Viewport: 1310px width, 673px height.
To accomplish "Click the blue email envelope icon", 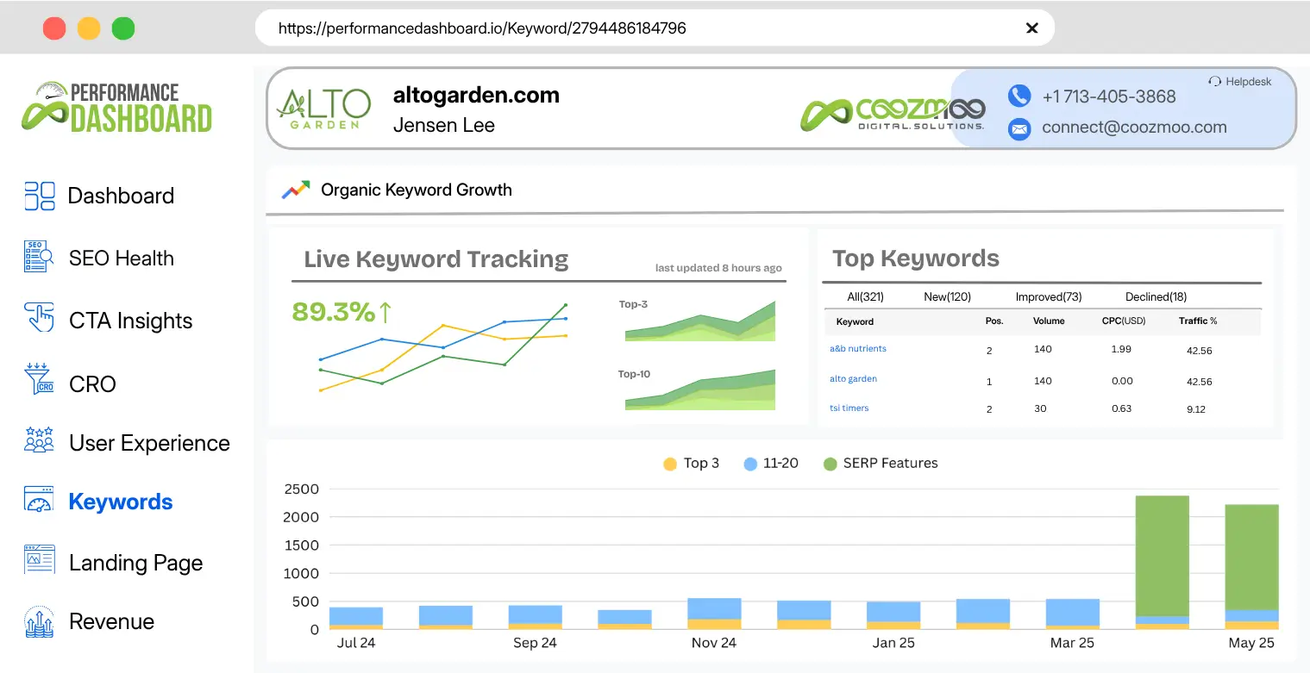I will tap(1019, 128).
